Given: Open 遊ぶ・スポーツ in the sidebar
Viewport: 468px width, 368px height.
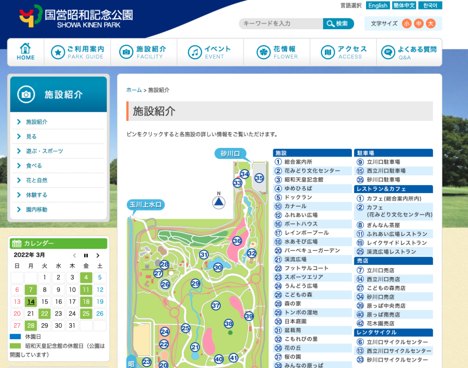Looking at the screenshot, I should pyautogui.click(x=44, y=151).
